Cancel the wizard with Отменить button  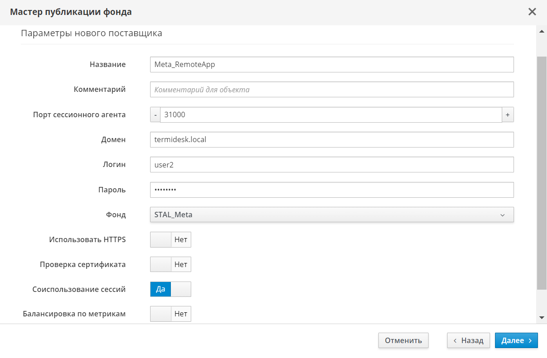click(403, 340)
